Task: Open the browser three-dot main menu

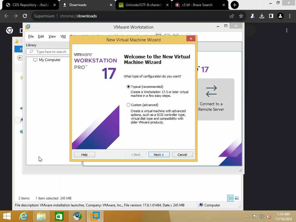Action: click(x=290, y=16)
